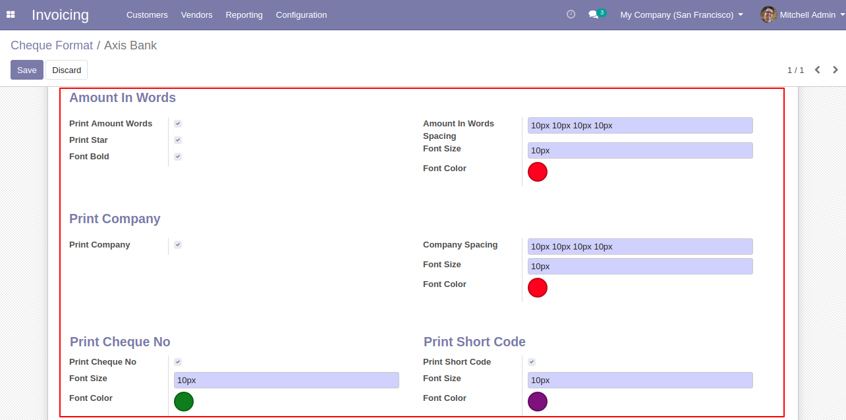Disable the Print Cheque No checkbox
Screen dimensions: 846x420
coord(178,362)
